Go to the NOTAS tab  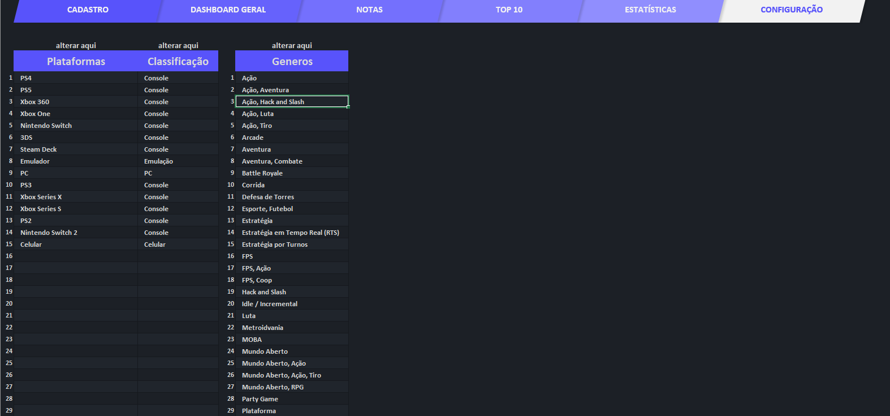point(369,10)
